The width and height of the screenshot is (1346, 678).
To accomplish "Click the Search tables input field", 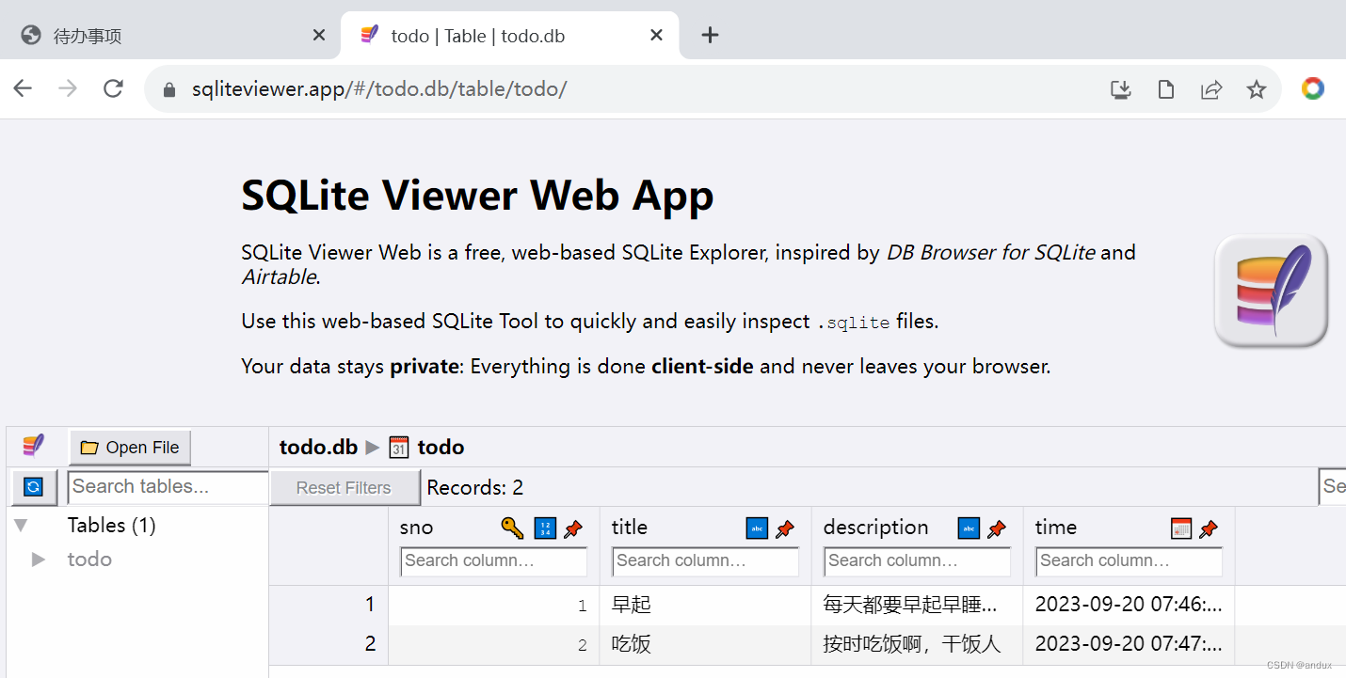I will pos(167,487).
